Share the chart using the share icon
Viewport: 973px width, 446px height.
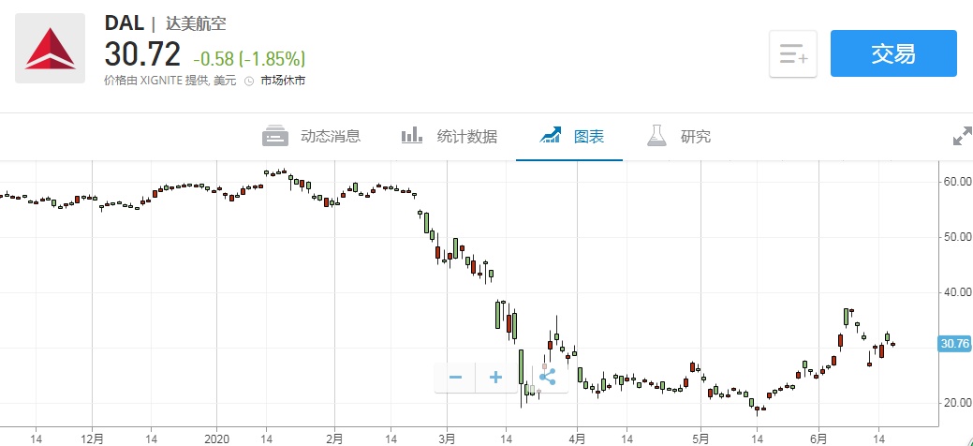click(x=547, y=378)
